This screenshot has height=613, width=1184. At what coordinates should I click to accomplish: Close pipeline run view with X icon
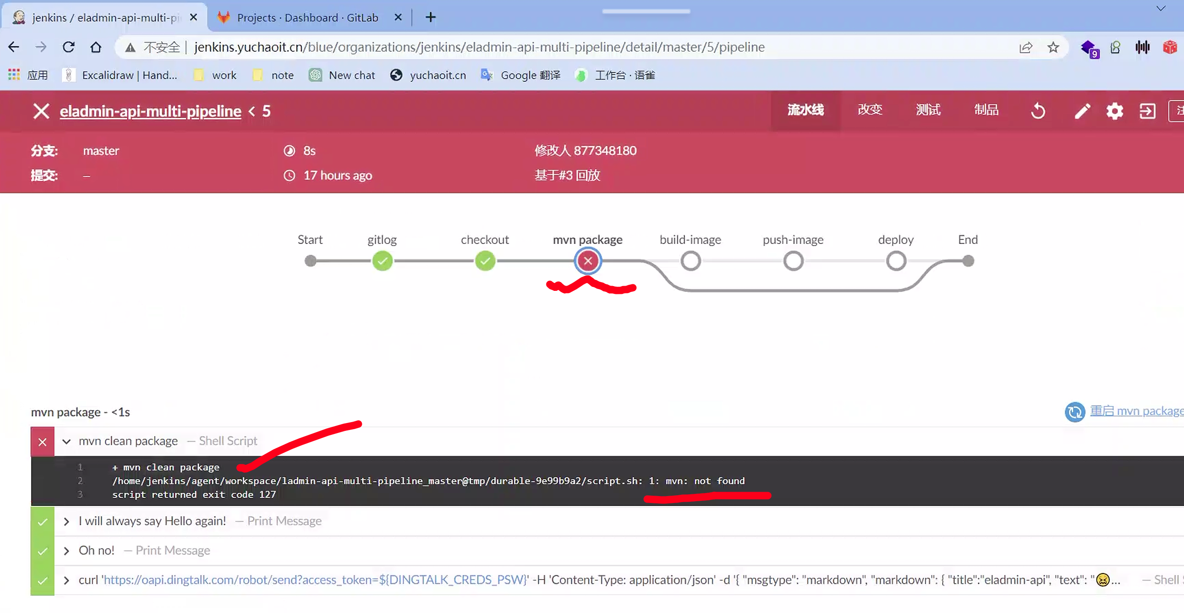(x=41, y=111)
